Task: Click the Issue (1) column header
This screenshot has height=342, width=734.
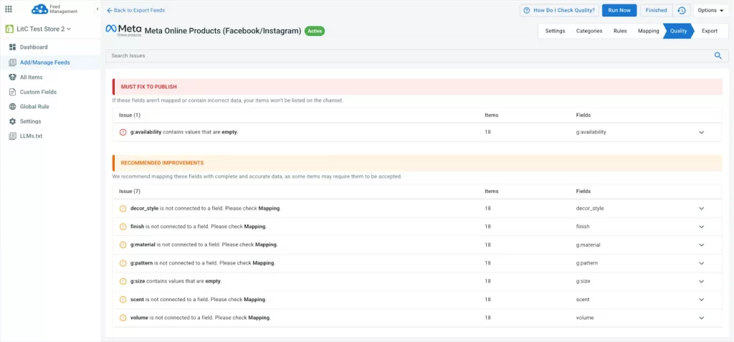Action: coord(130,115)
